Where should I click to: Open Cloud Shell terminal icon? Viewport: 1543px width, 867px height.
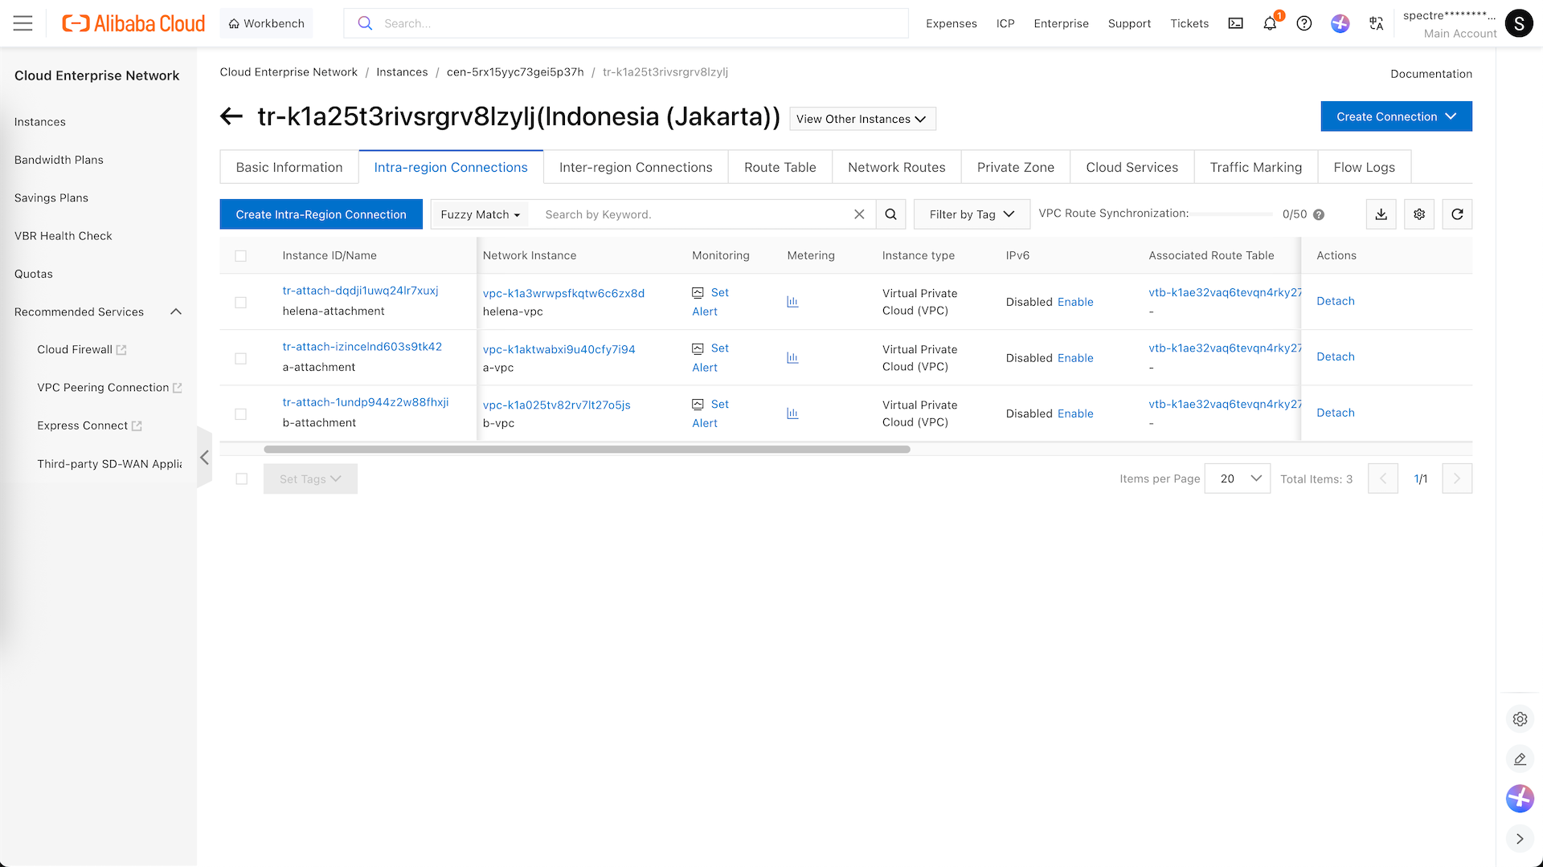[1236, 23]
